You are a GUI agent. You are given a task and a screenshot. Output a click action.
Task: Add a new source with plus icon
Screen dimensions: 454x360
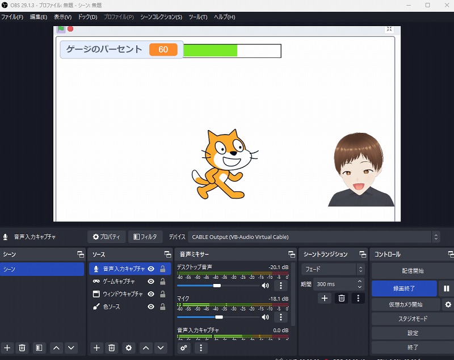(x=96, y=348)
